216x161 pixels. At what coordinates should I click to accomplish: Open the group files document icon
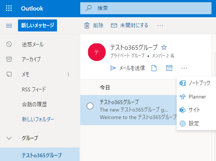pyautogui.click(x=154, y=68)
